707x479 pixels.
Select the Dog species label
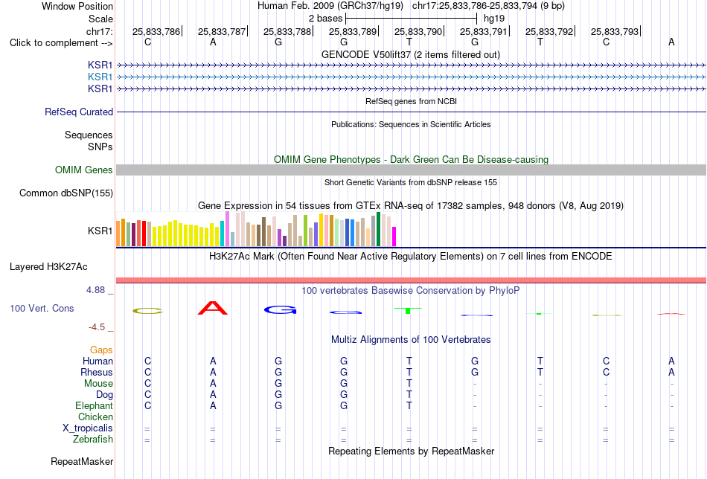pyautogui.click(x=105, y=395)
